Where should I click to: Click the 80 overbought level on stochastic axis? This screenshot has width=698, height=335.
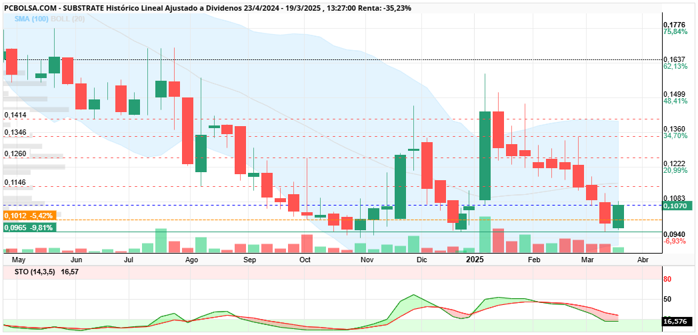click(x=668, y=280)
